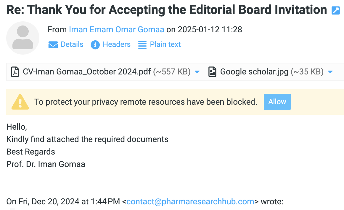
Task: Click the envelope Details icon
Action: click(x=53, y=45)
